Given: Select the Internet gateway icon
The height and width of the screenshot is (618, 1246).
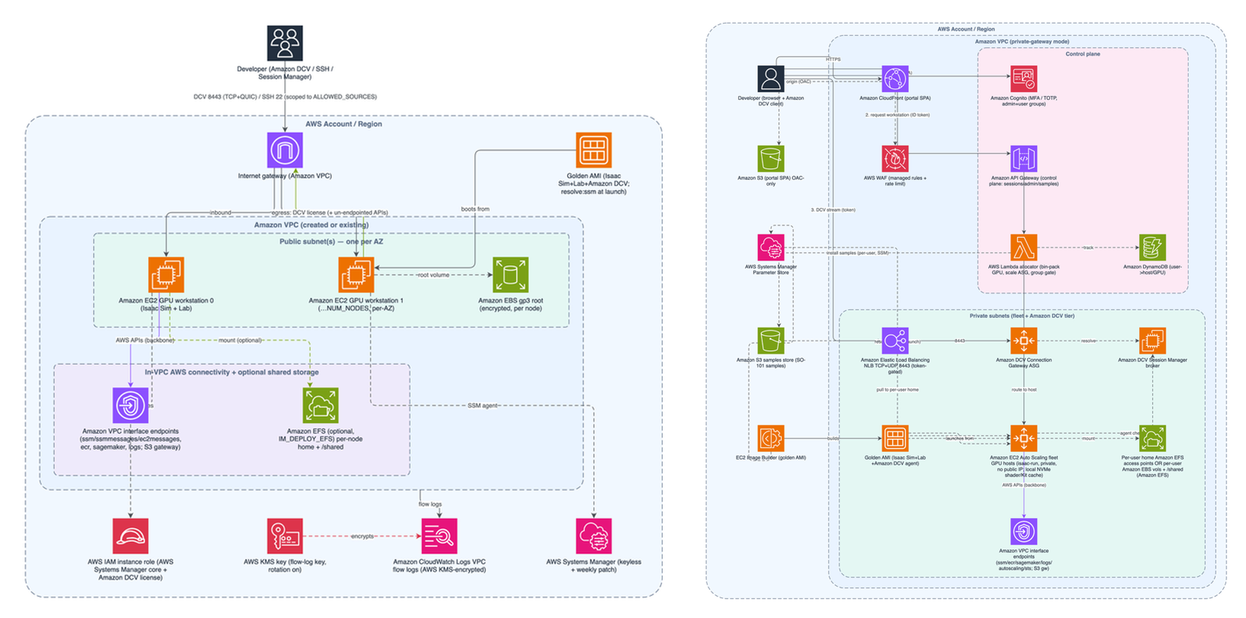Looking at the screenshot, I should (x=285, y=150).
